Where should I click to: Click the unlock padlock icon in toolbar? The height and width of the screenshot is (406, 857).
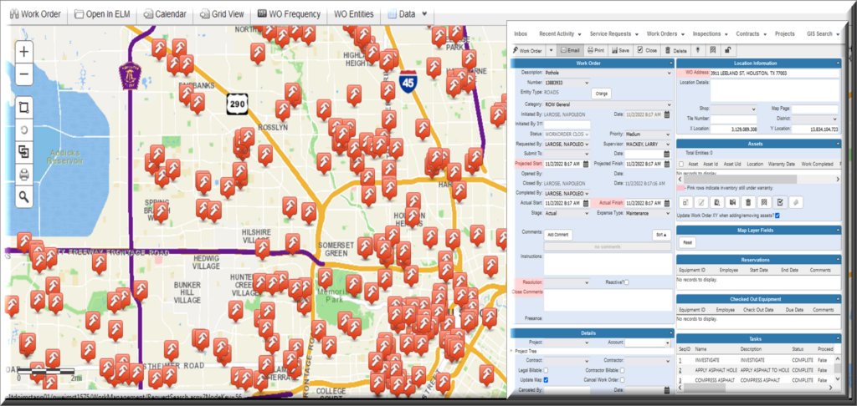click(x=727, y=50)
